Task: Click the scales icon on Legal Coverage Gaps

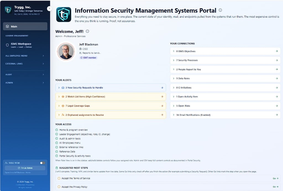Action: tap(63, 106)
